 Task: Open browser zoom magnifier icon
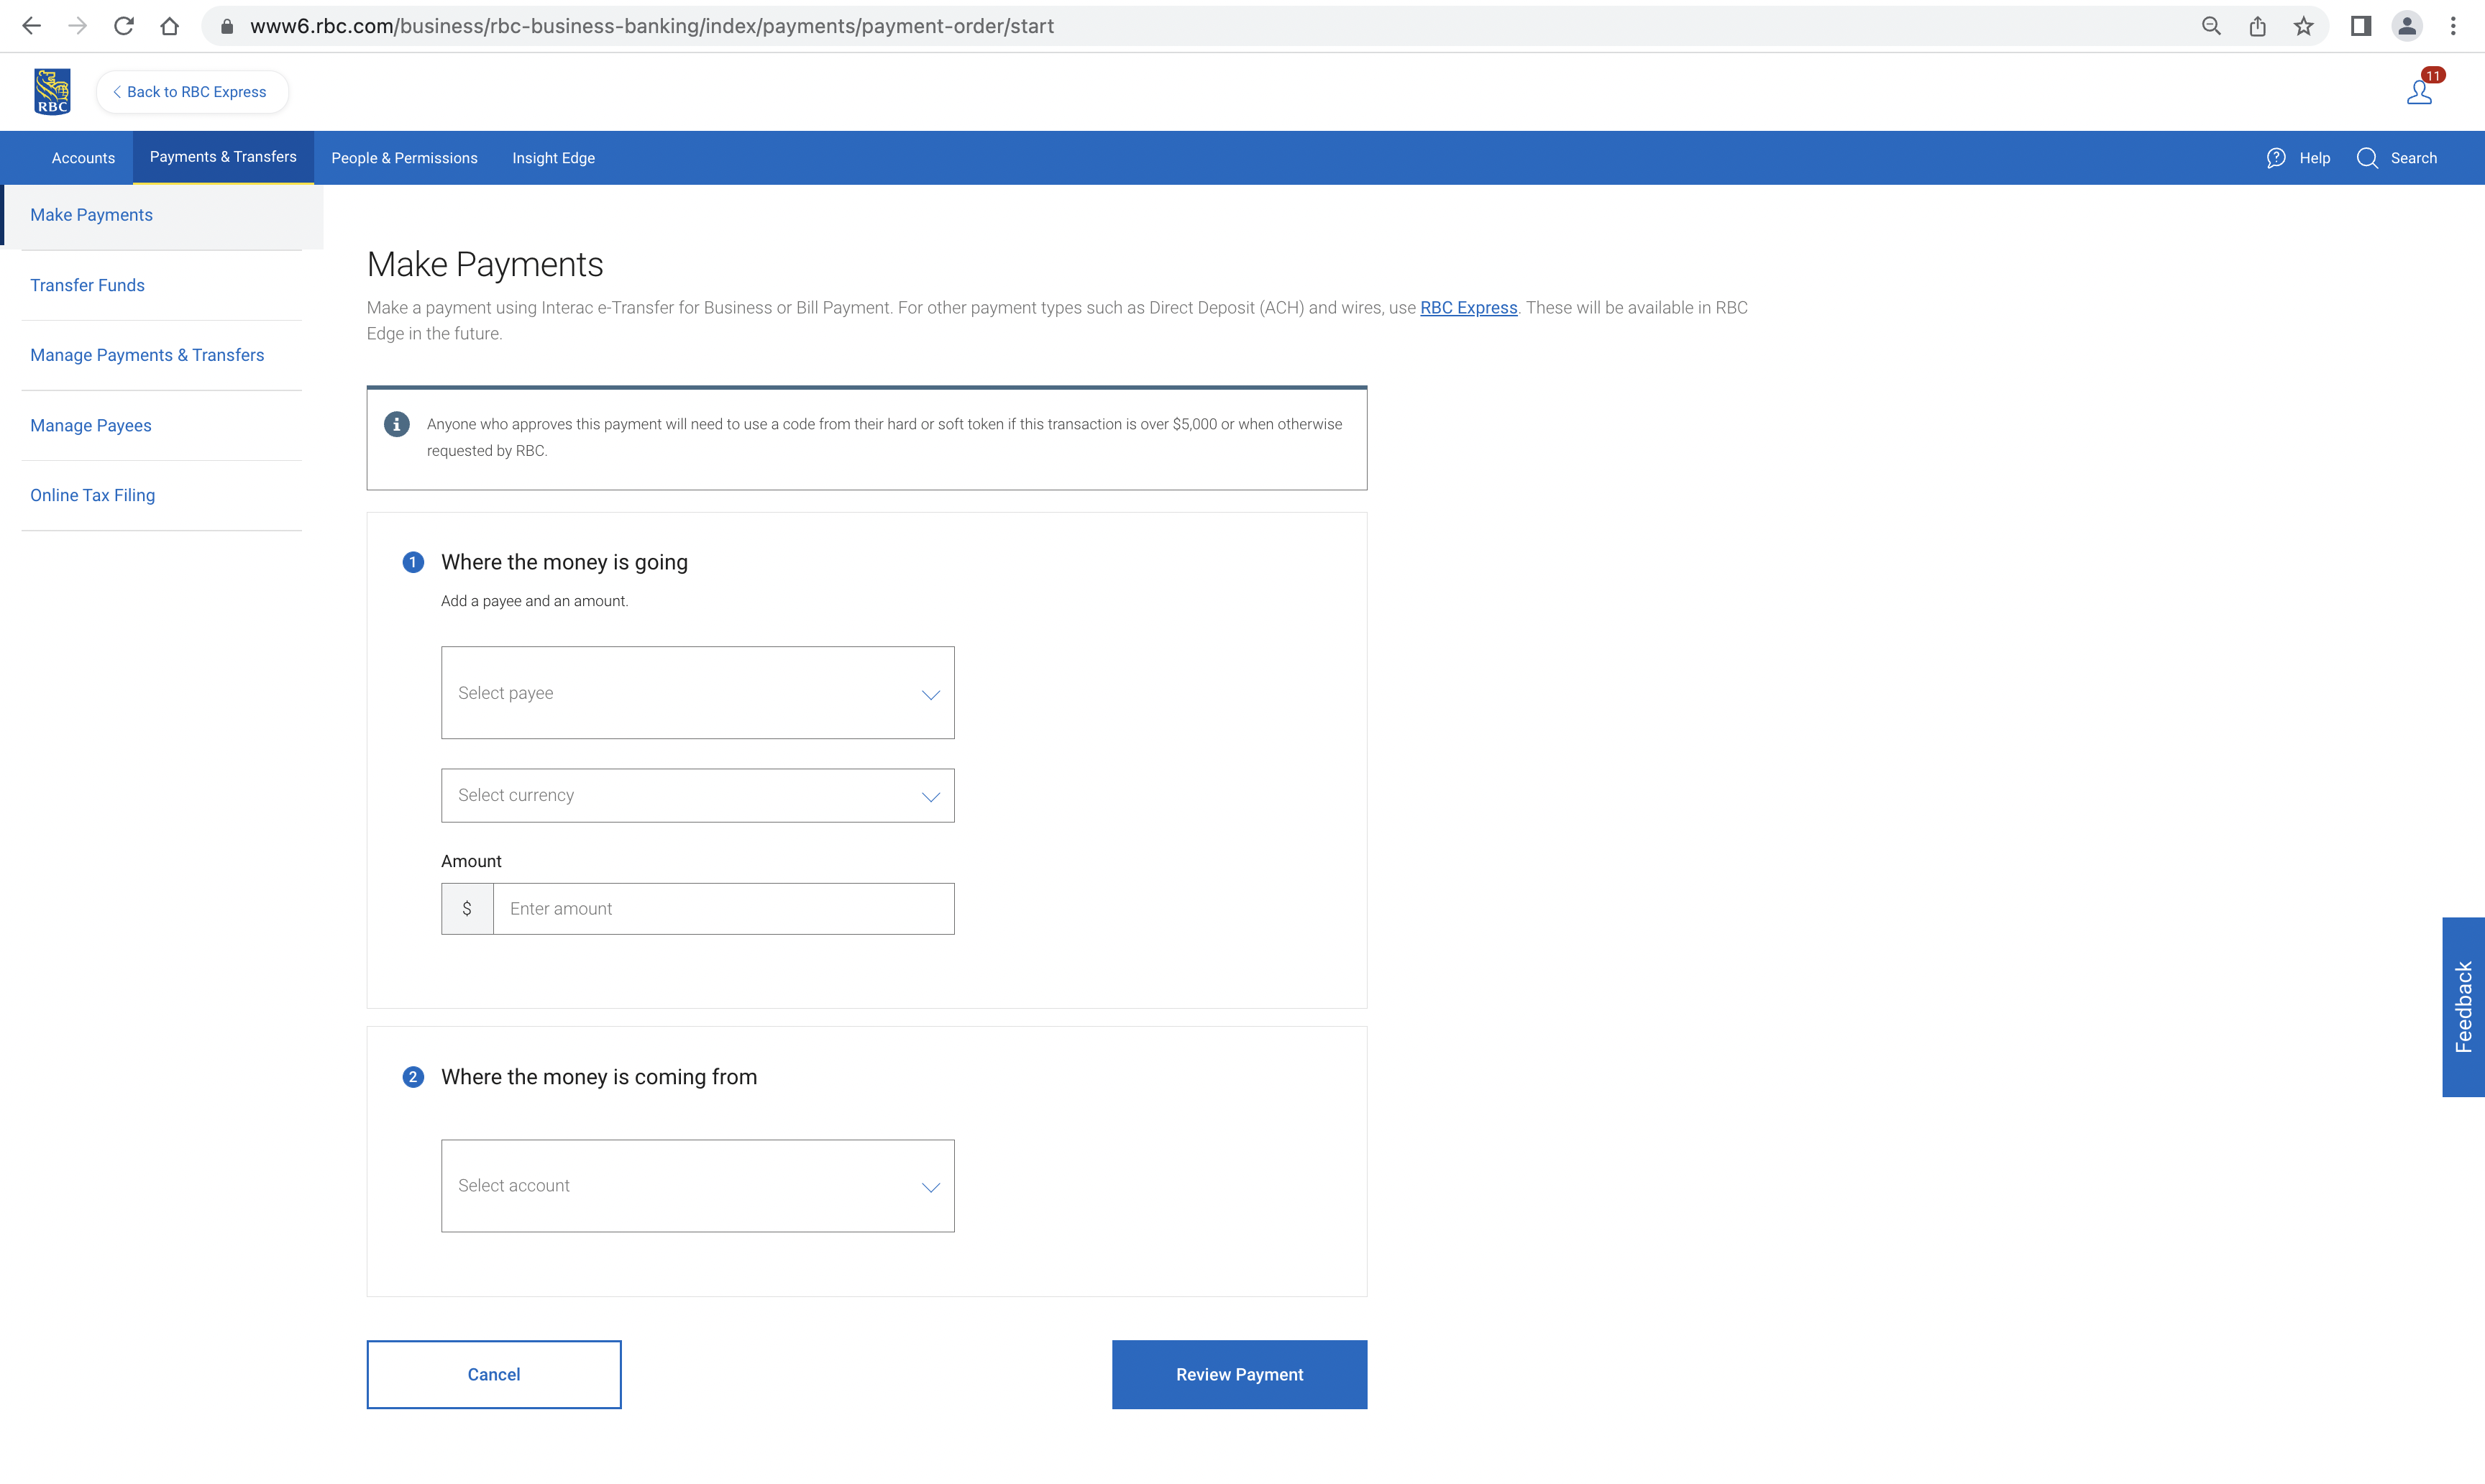[x=2211, y=26]
